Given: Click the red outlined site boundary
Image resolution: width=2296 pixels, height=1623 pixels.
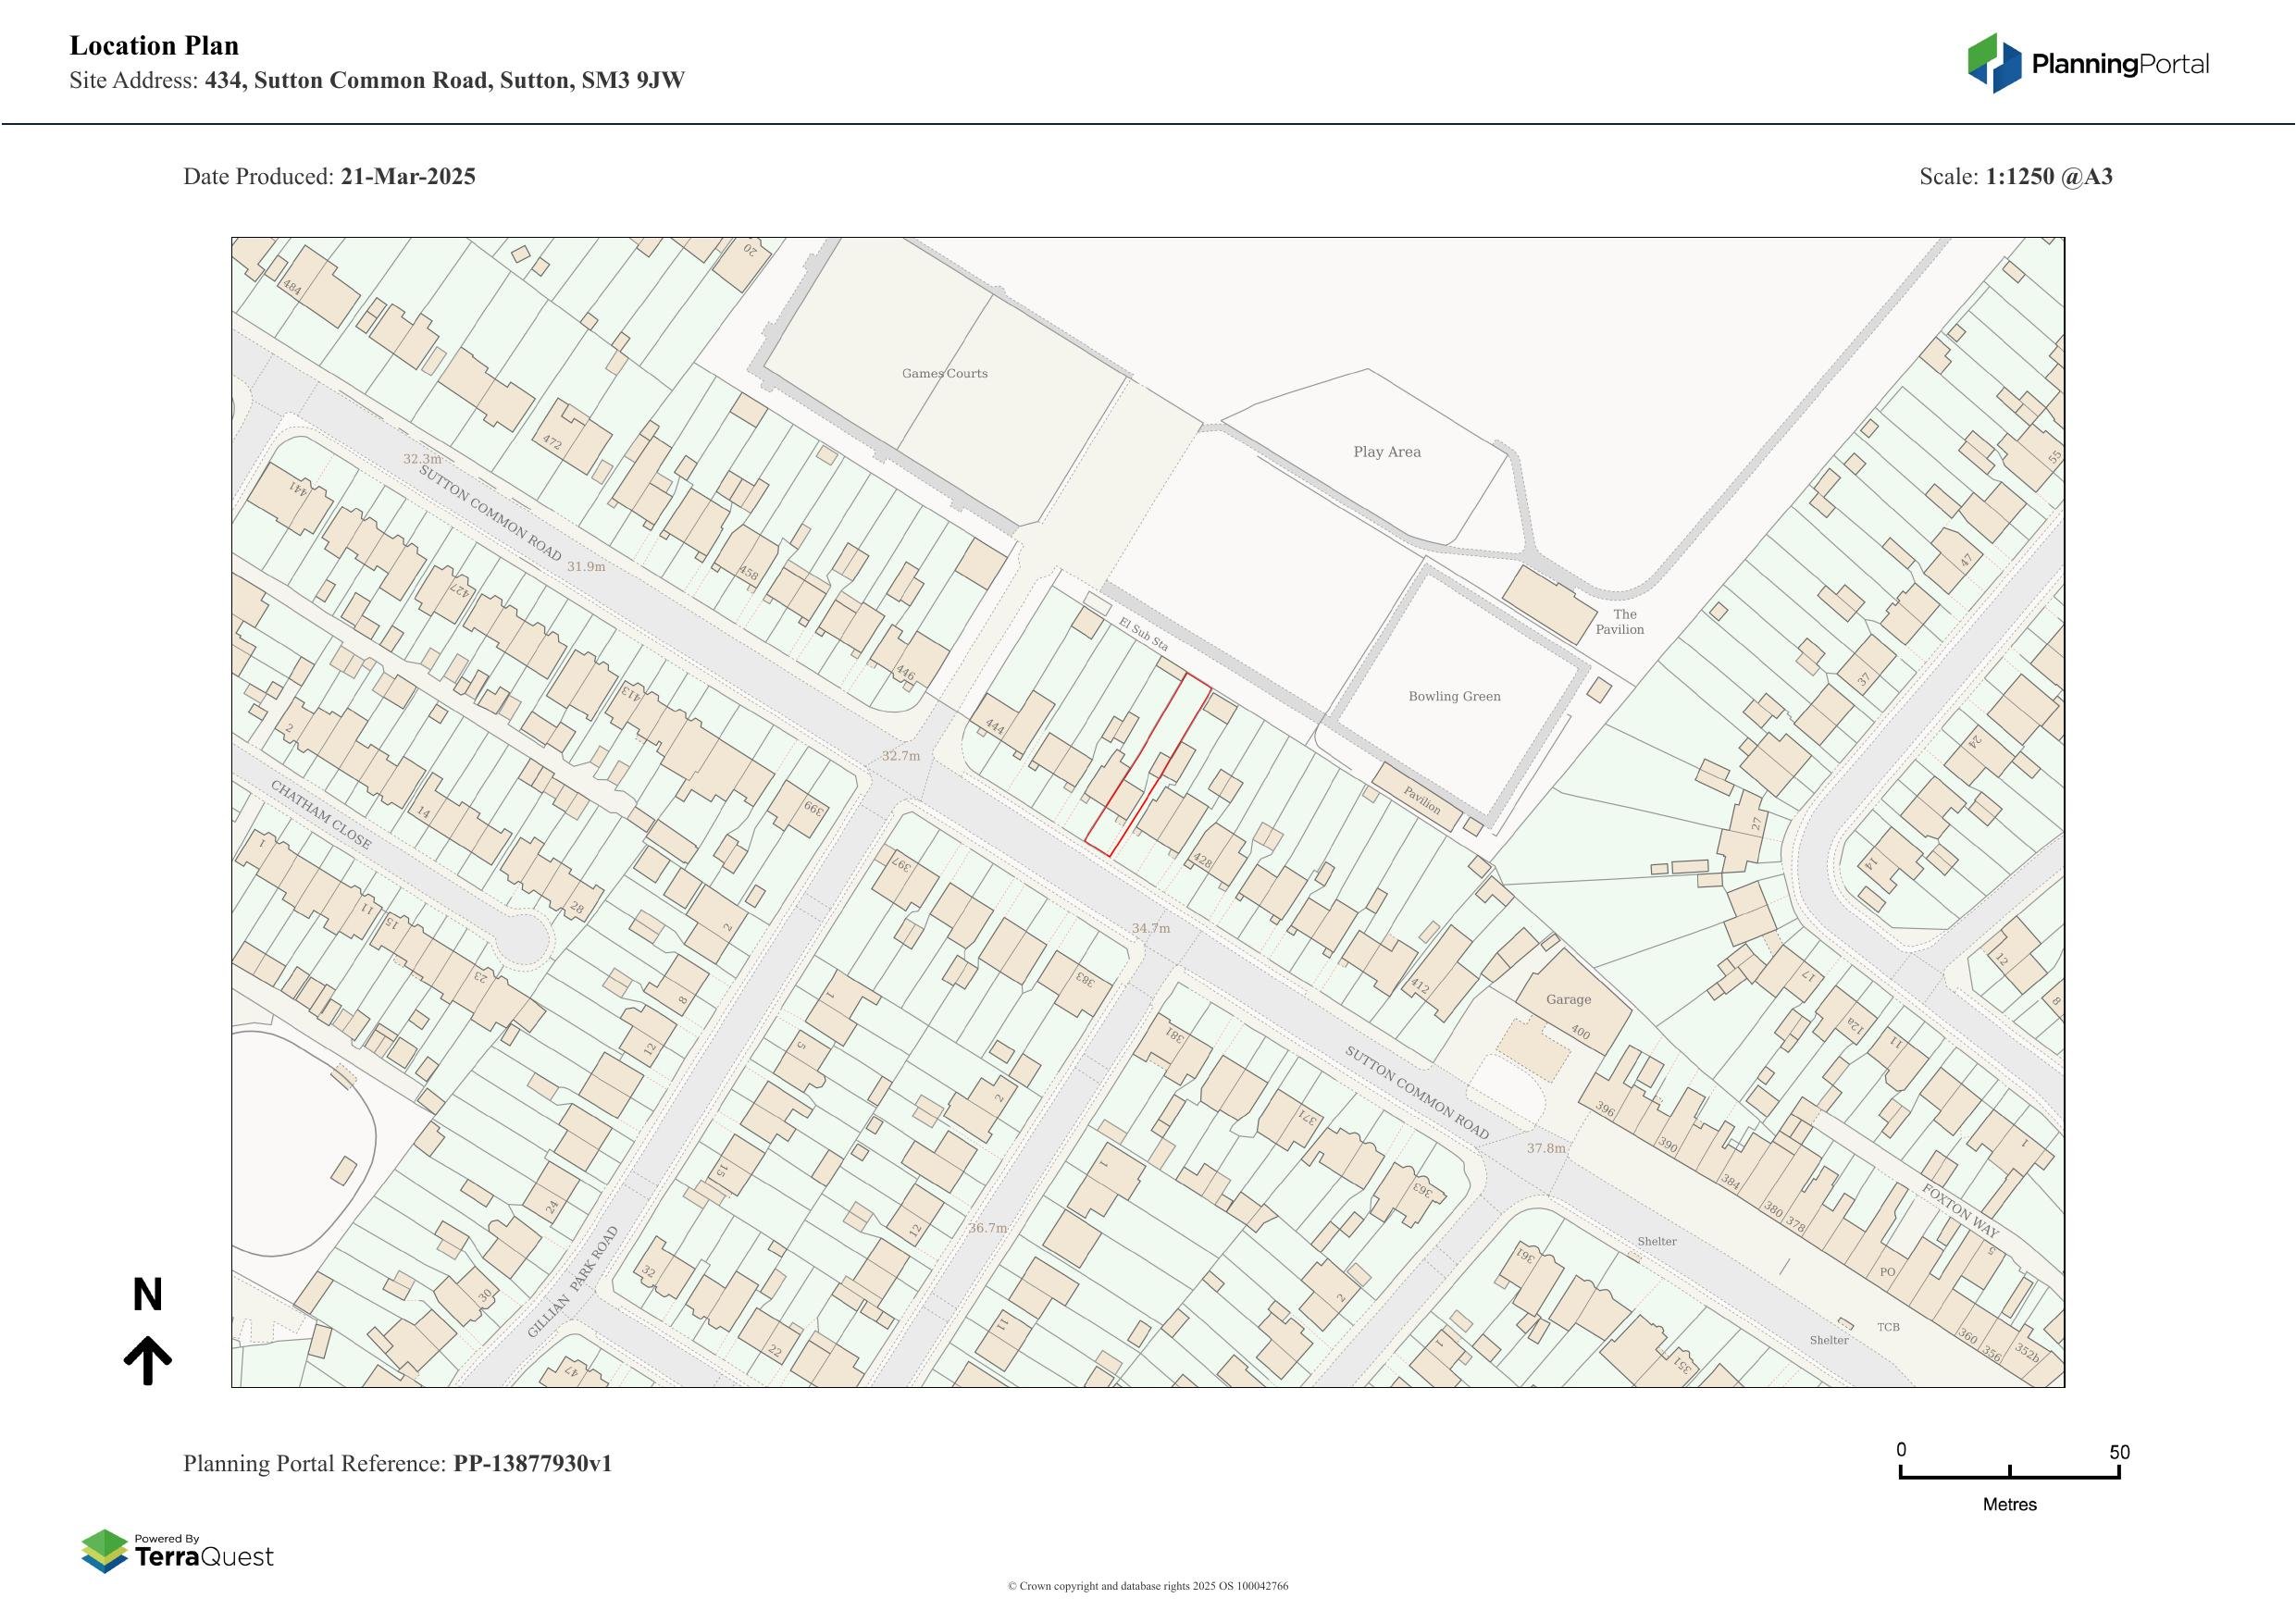Looking at the screenshot, I should tap(1148, 766).
